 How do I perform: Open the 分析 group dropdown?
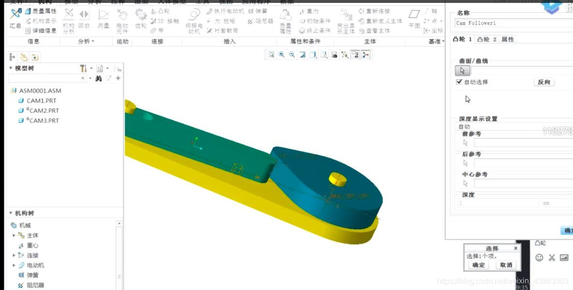[86, 42]
